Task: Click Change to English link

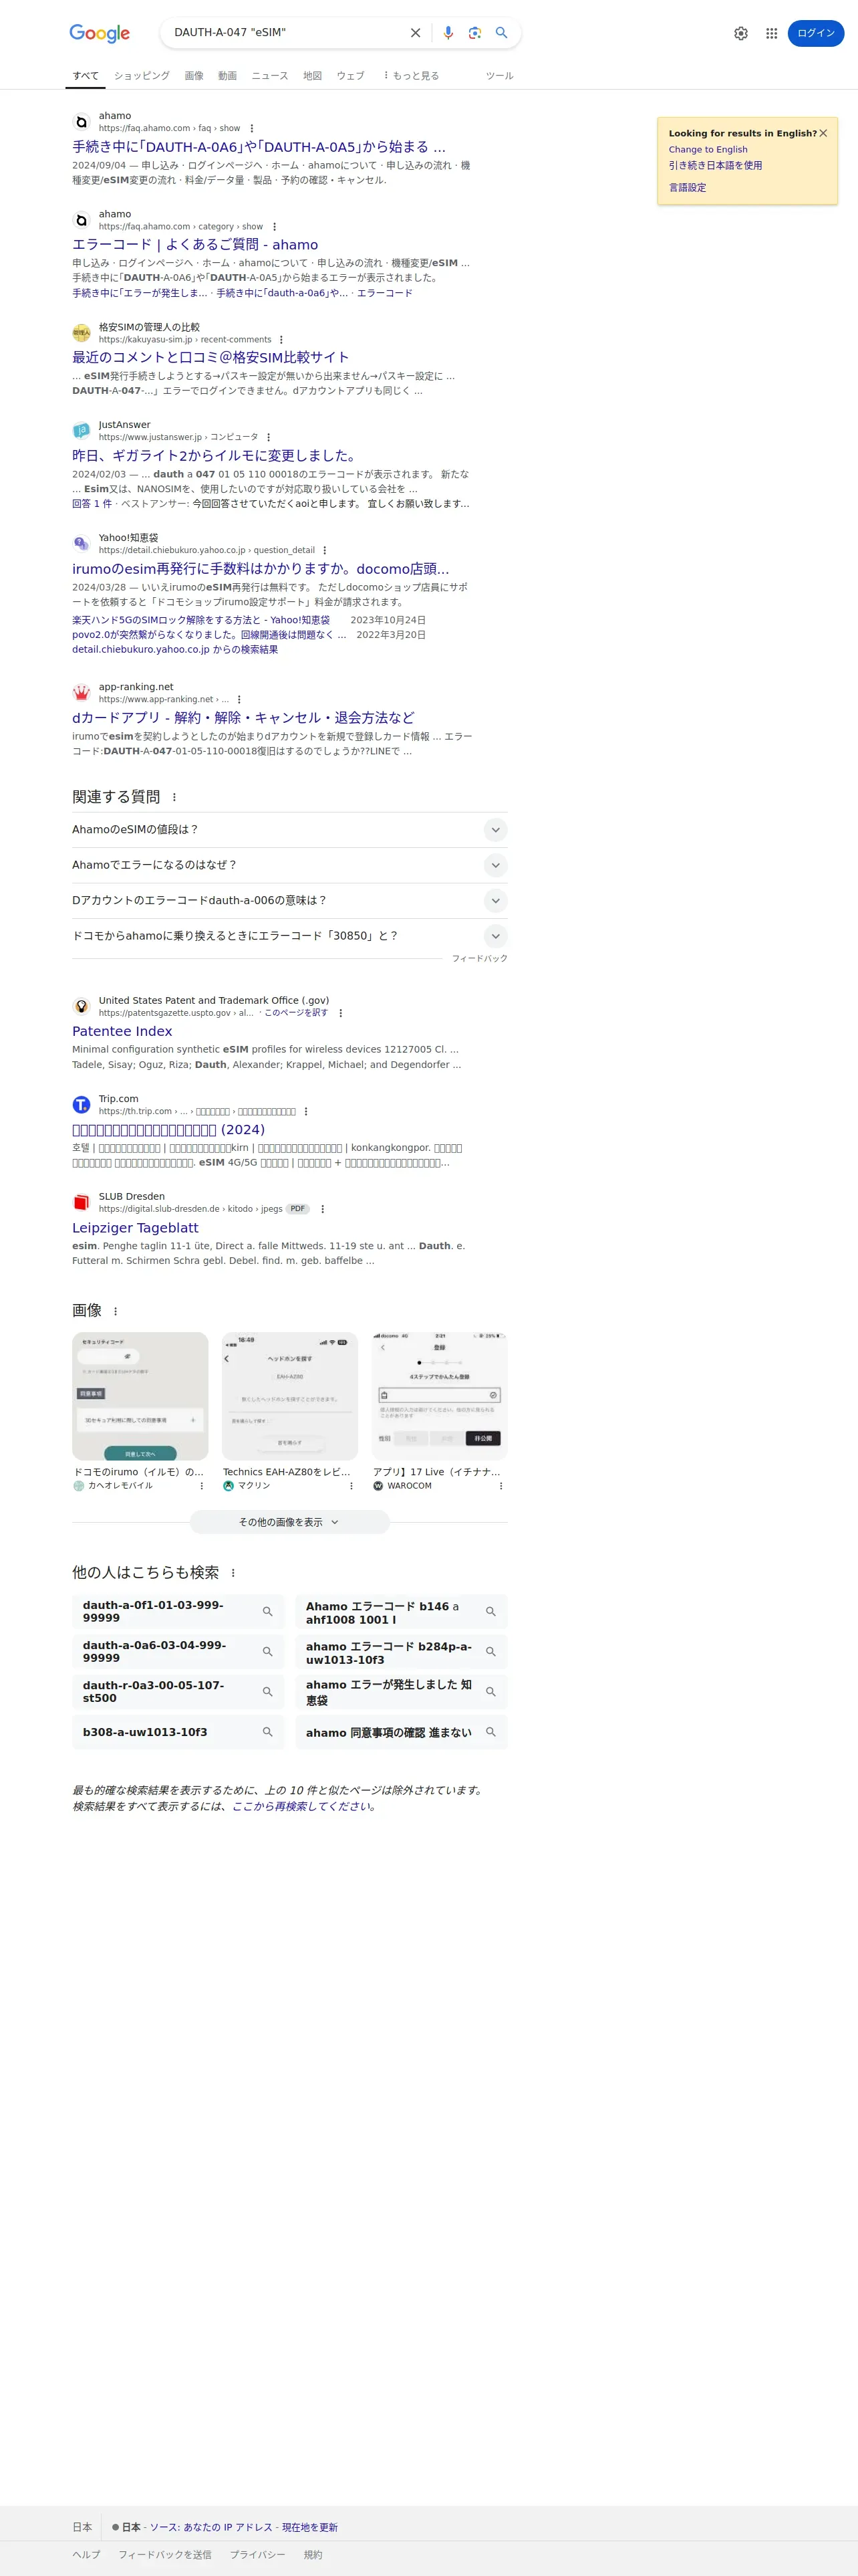Action: pyautogui.click(x=708, y=149)
